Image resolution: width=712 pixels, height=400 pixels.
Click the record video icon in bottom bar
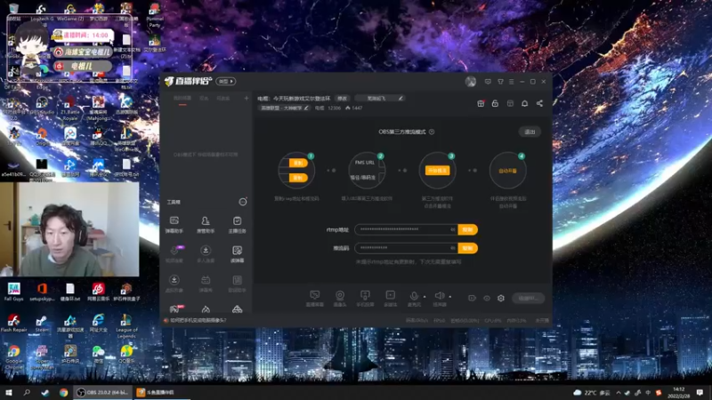point(472,298)
